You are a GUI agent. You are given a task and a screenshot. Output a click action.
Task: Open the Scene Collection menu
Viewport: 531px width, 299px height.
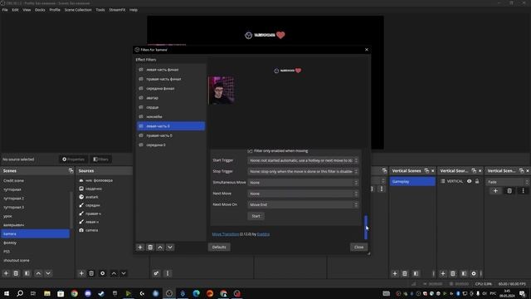pyautogui.click(x=78, y=10)
